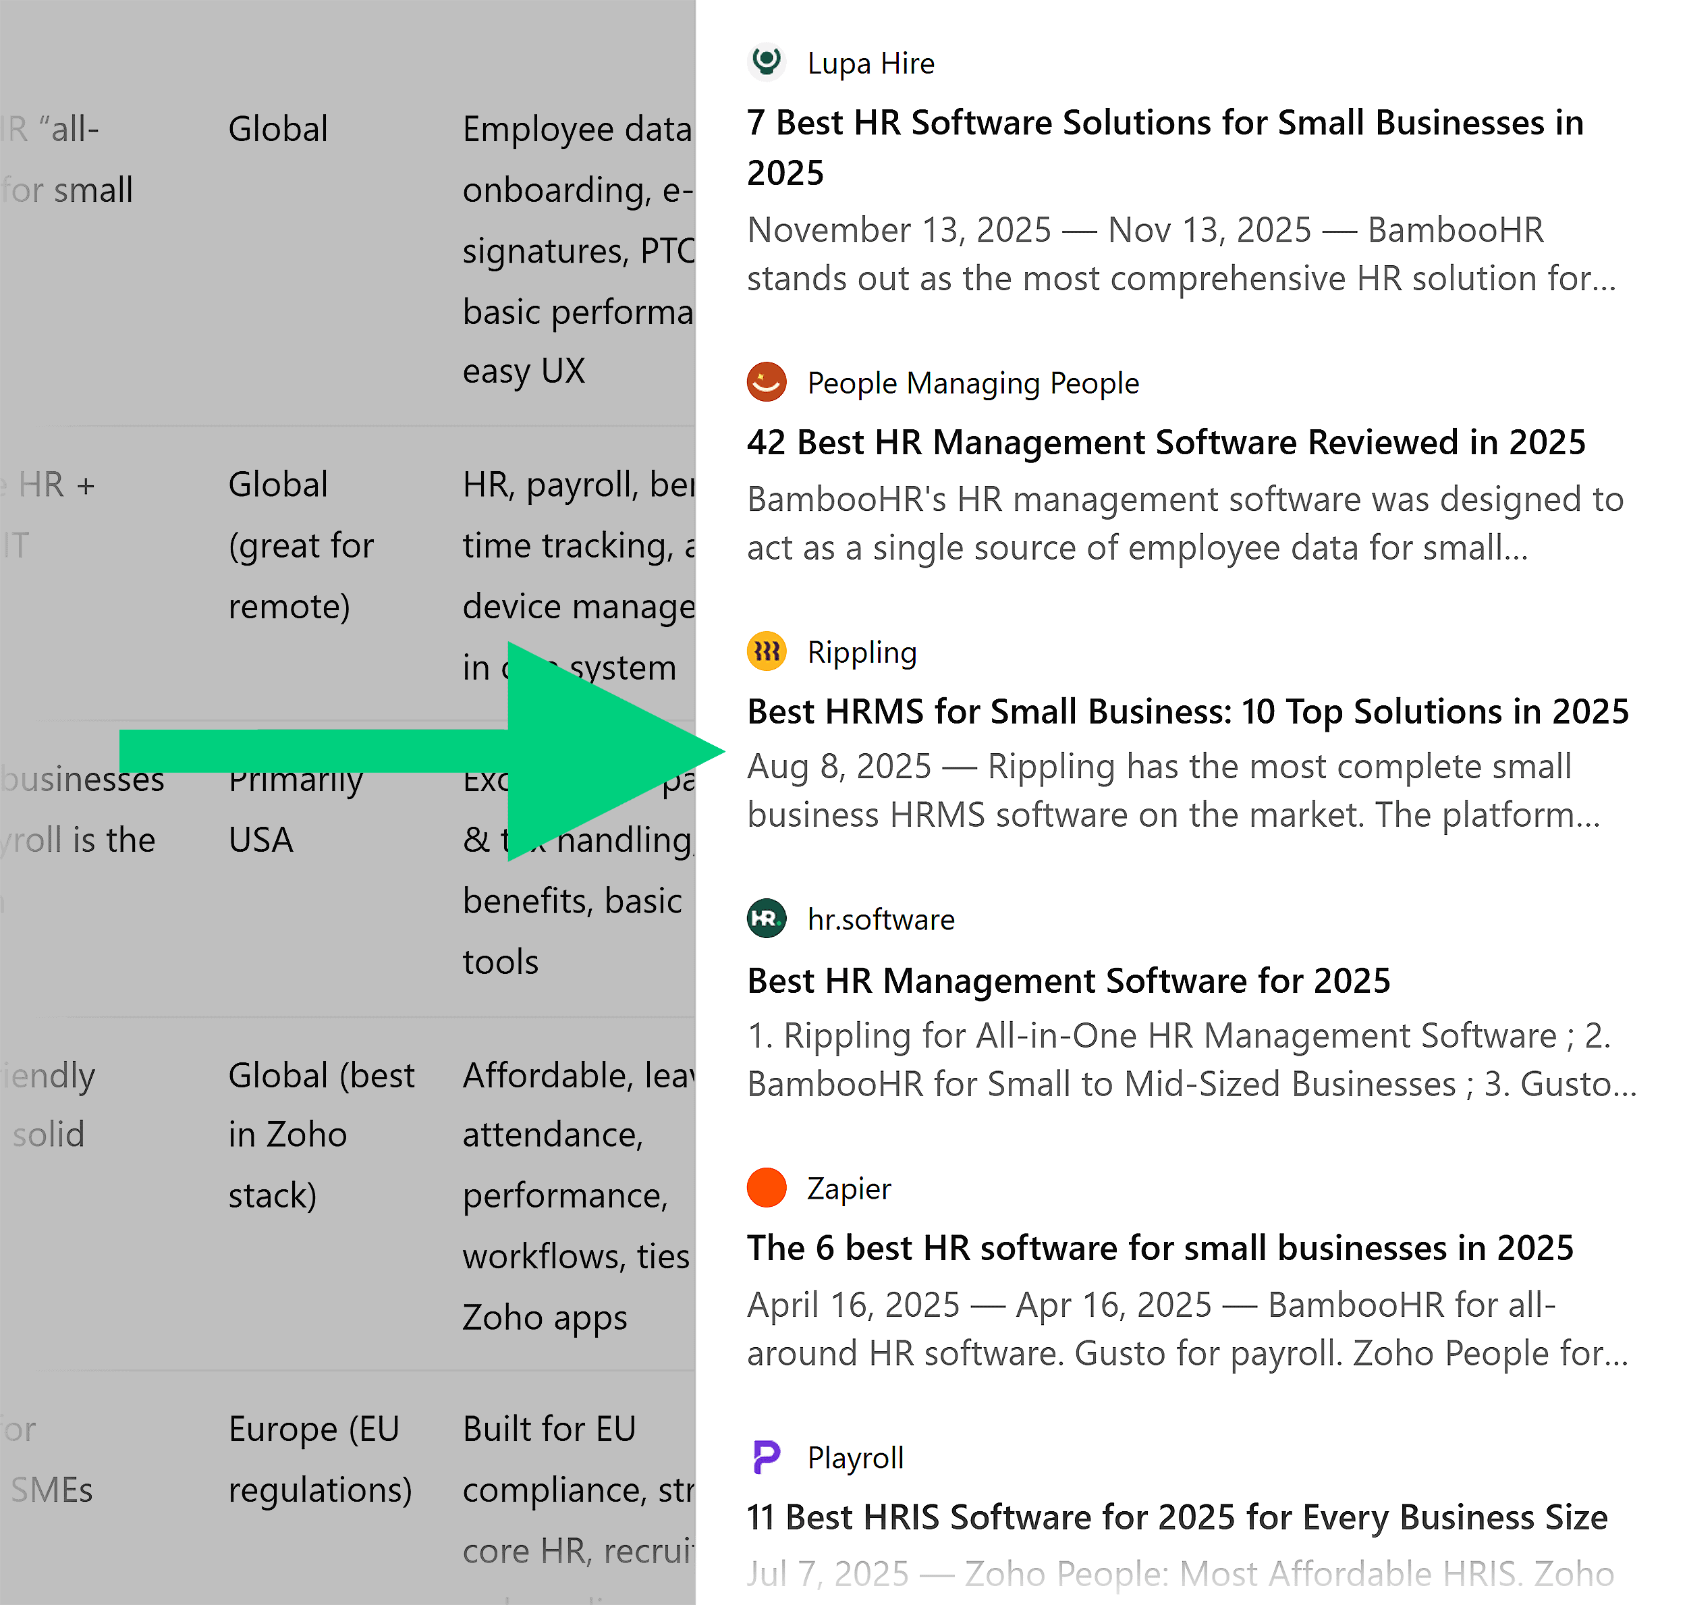This screenshot has height=1605, width=1687.
Task: Click the snippet starting 'April 16, 2025'
Action: click(1186, 1329)
